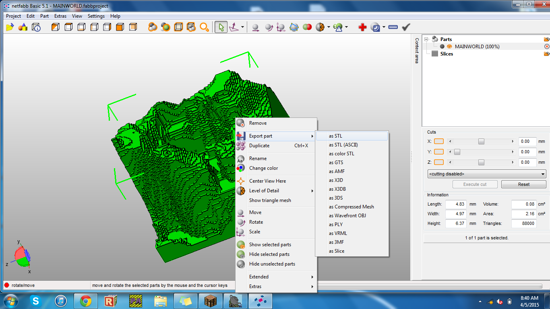The width and height of the screenshot is (550, 309).
Task: Open Skype from the taskbar
Action: (36, 301)
